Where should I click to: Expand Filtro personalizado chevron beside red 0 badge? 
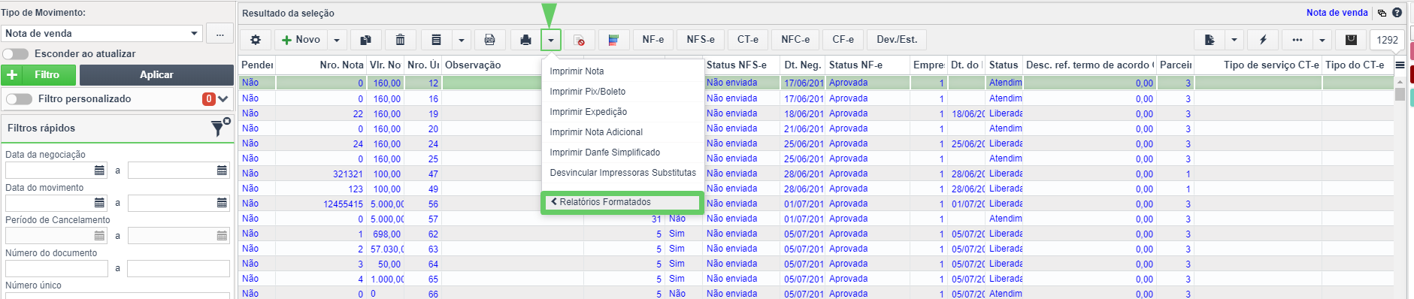[x=223, y=99]
